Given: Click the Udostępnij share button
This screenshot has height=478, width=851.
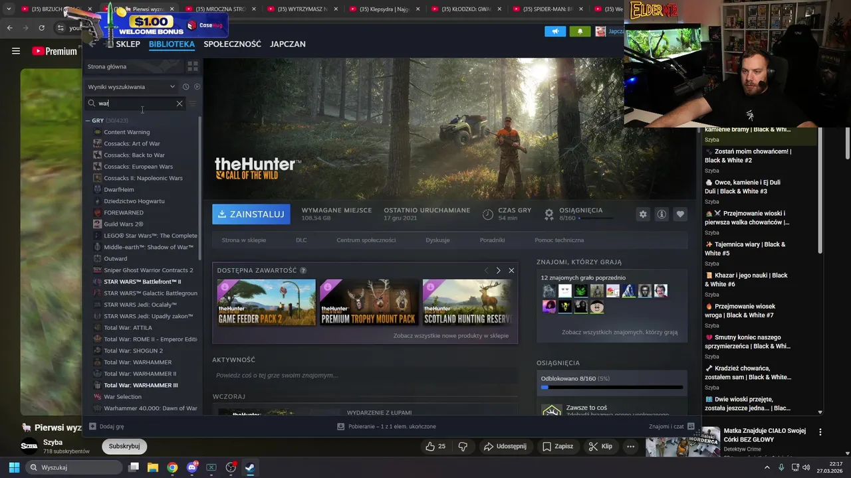Looking at the screenshot, I should [505, 447].
